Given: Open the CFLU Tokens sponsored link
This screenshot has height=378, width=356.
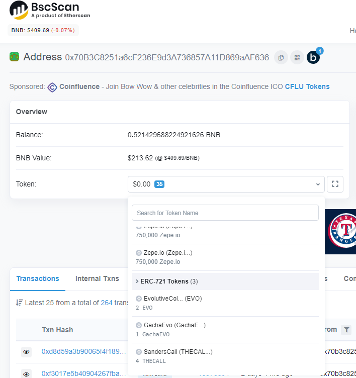Looking at the screenshot, I should click(307, 86).
